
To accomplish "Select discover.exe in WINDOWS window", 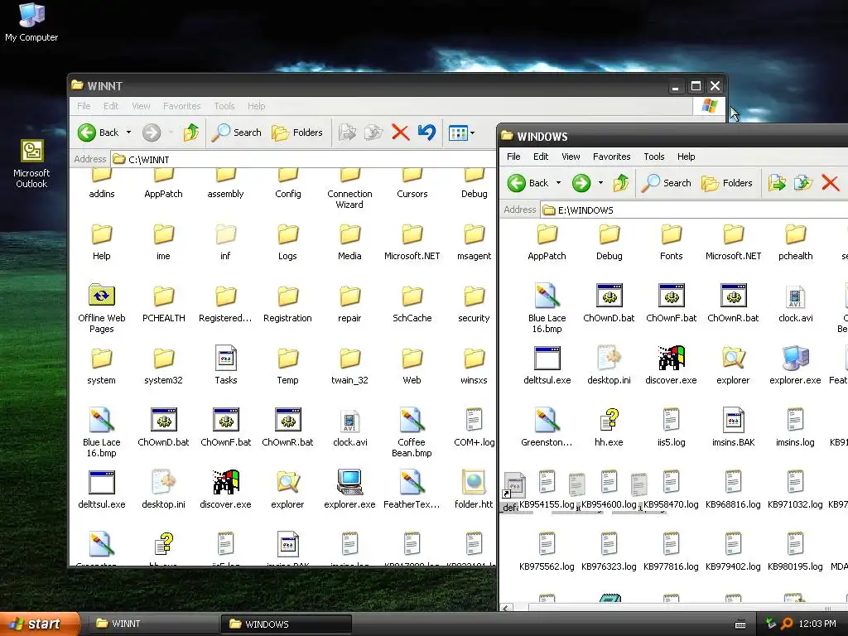I will click(671, 365).
